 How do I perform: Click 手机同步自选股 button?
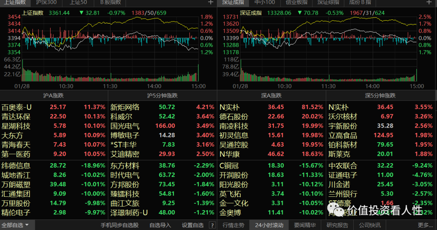click(119, 225)
